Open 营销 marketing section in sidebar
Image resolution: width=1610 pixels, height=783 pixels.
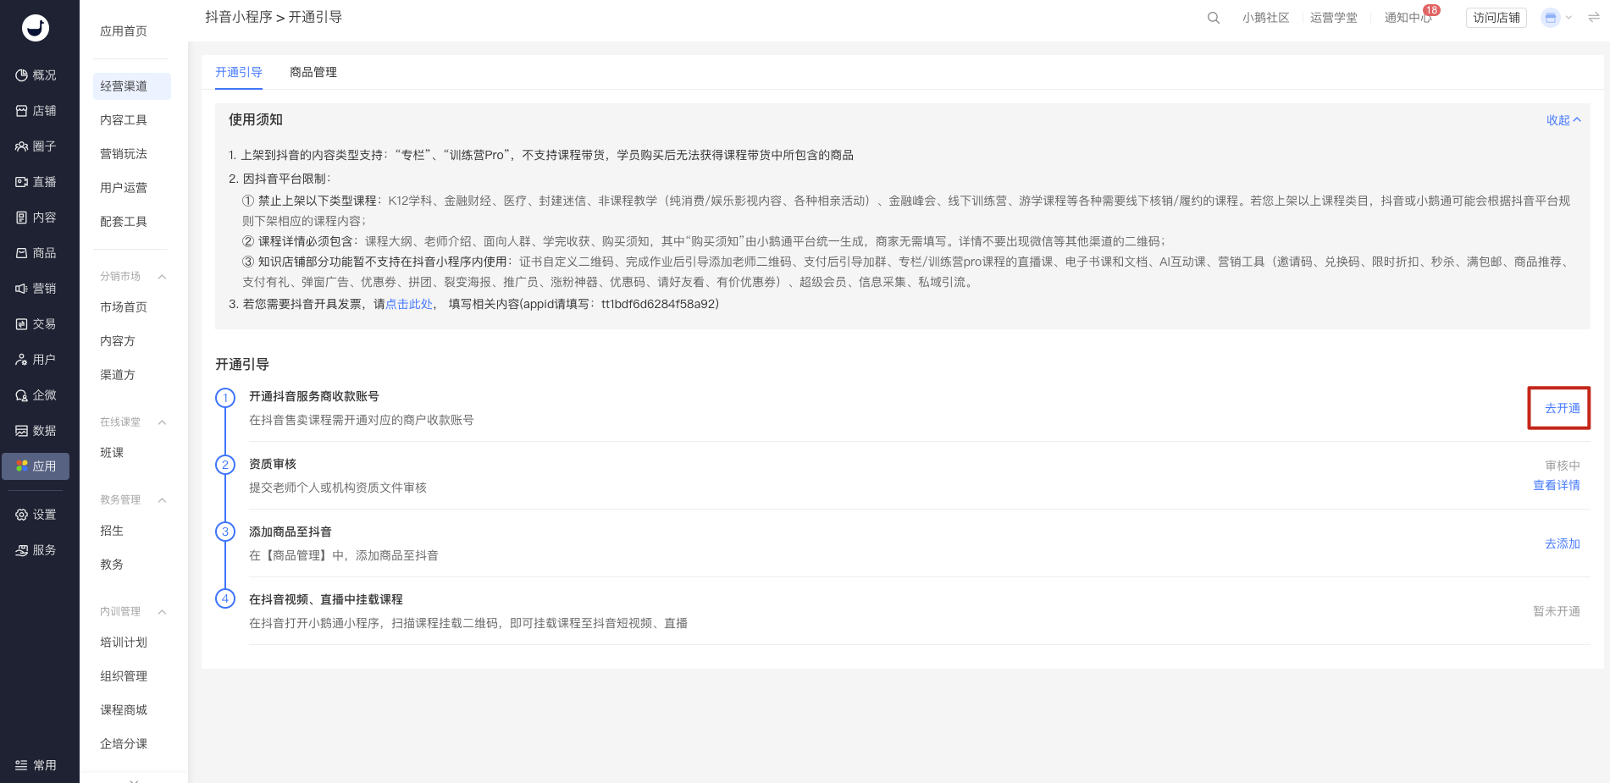click(x=36, y=289)
